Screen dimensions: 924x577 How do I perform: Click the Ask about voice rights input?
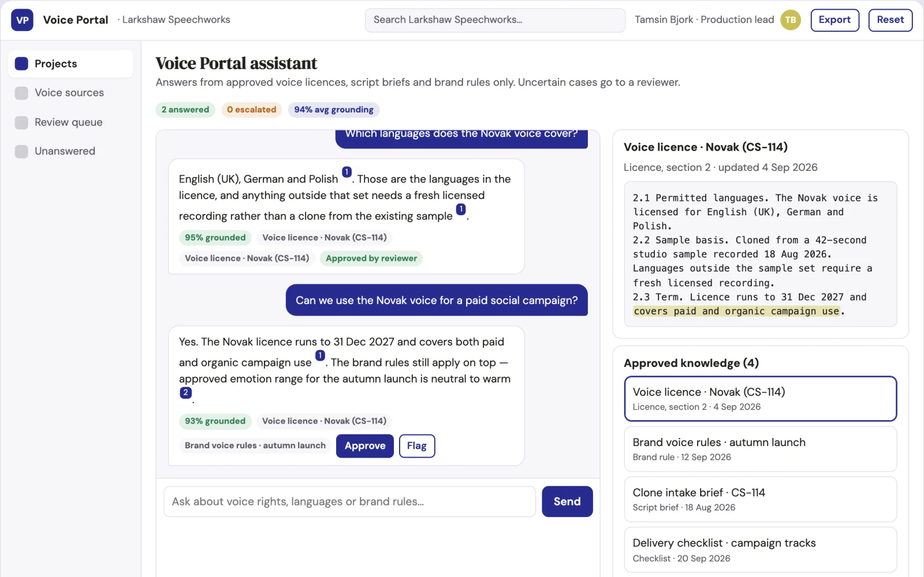(349, 501)
